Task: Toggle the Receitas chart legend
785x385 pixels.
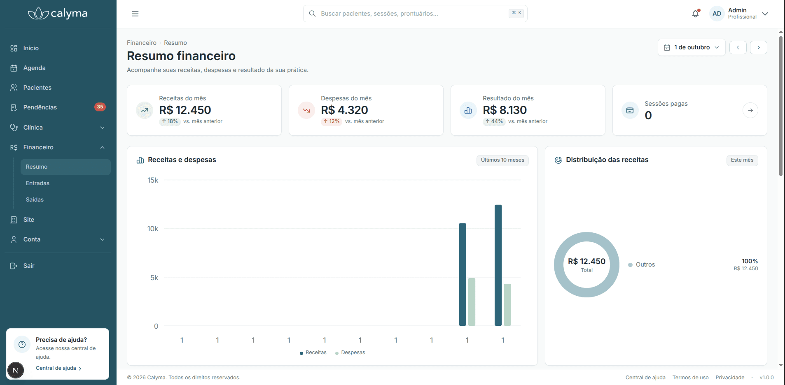Action: click(x=313, y=353)
